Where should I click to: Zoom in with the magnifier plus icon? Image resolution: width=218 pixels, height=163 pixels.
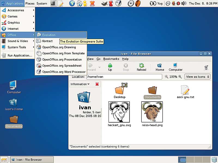click(x=180, y=77)
